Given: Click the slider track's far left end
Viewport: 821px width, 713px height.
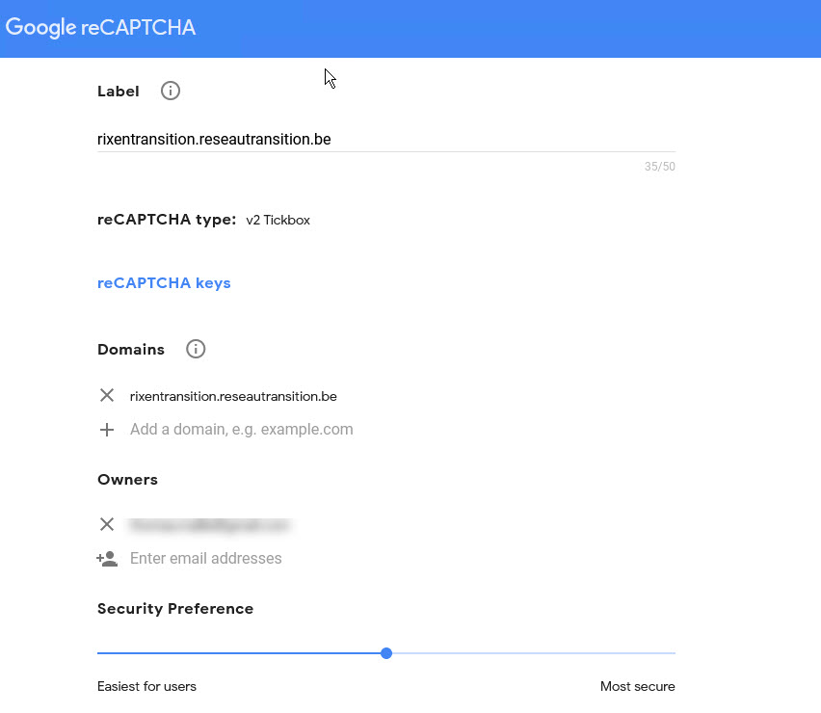Looking at the screenshot, I should point(100,653).
